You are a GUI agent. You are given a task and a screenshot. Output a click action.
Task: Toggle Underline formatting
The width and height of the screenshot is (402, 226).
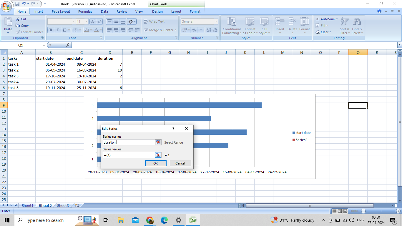[x=64, y=30]
